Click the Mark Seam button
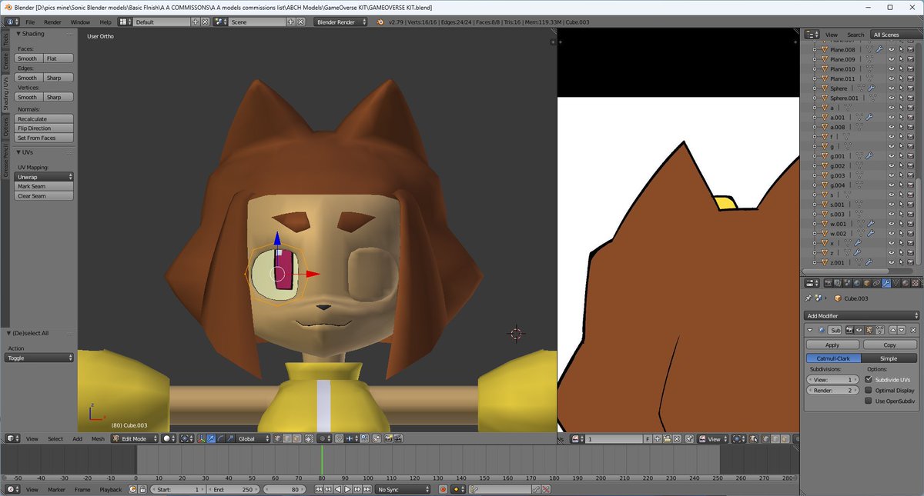Screen dimensions: 924x496 45,186
